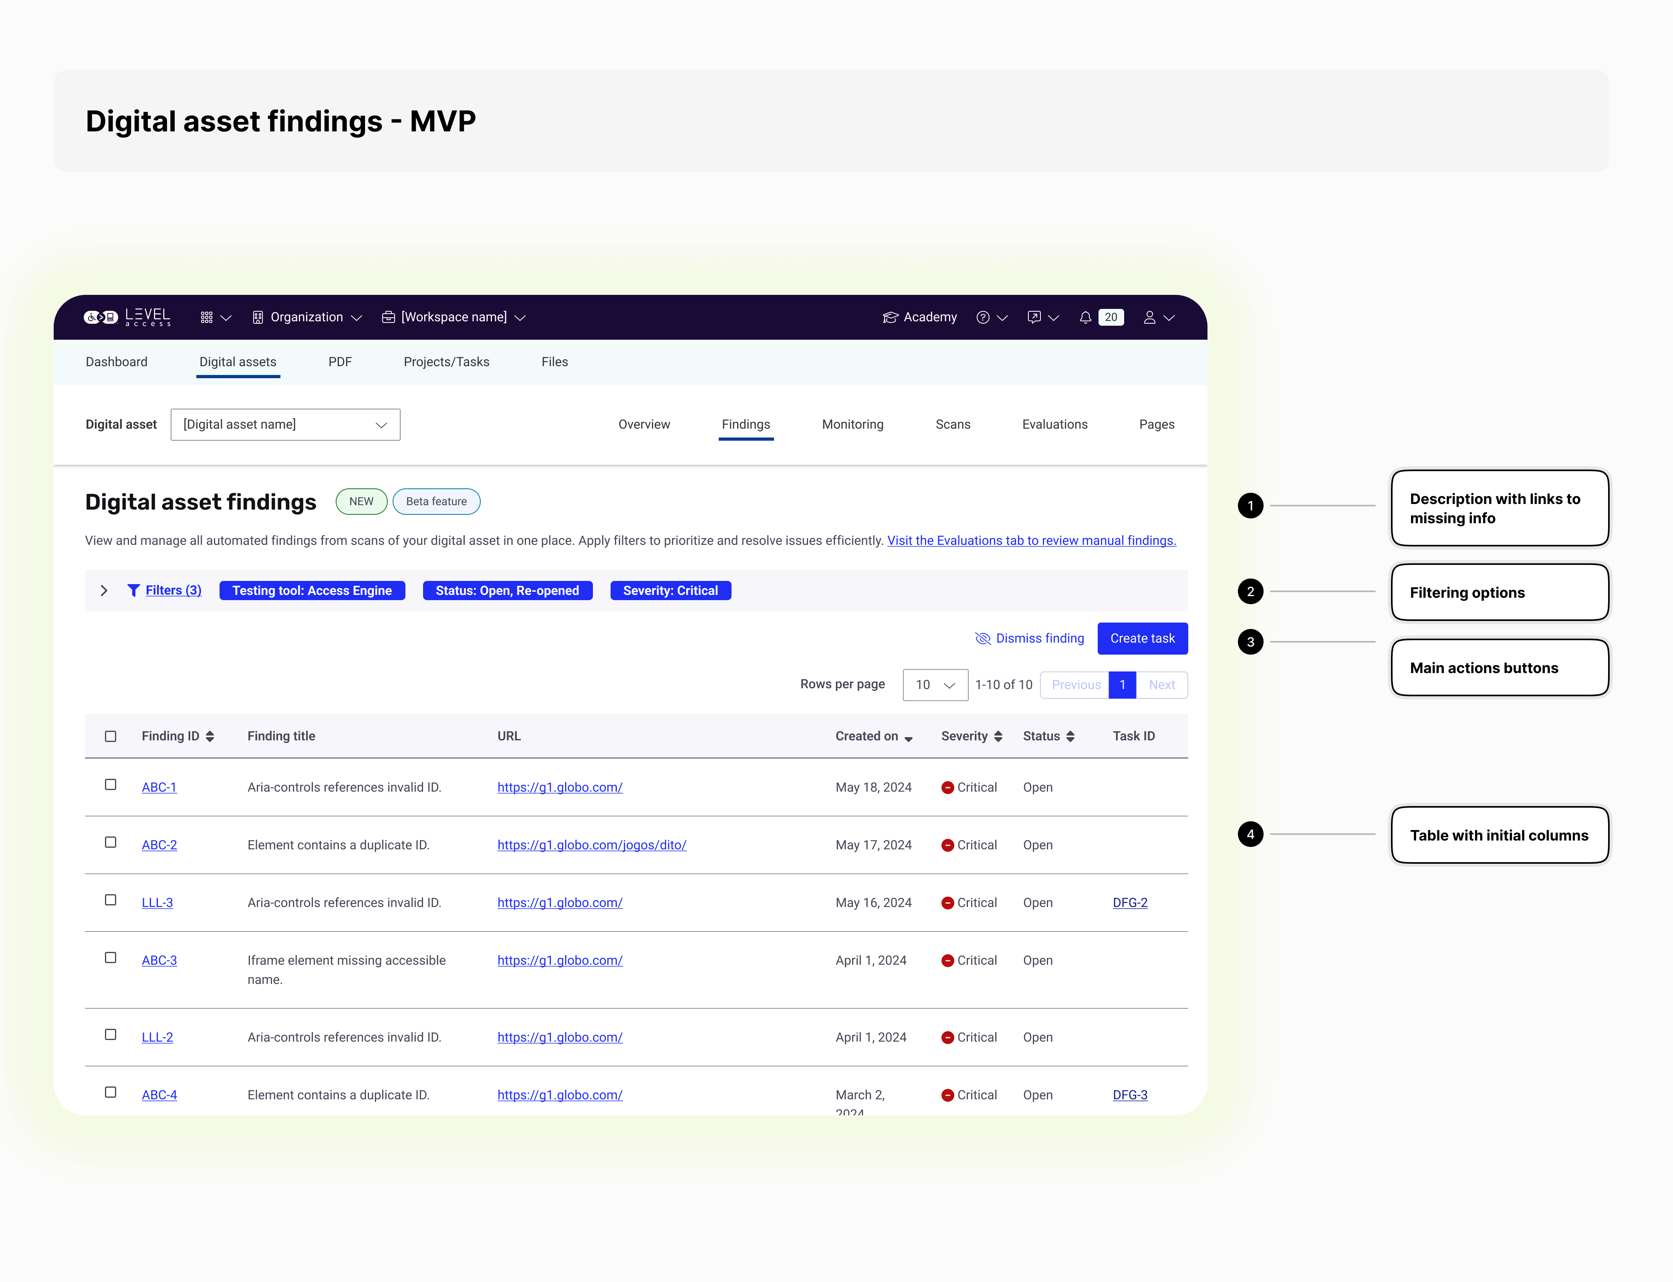Tick the checkbox for row LLL-3
This screenshot has height=1282, width=1673.
click(x=111, y=901)
